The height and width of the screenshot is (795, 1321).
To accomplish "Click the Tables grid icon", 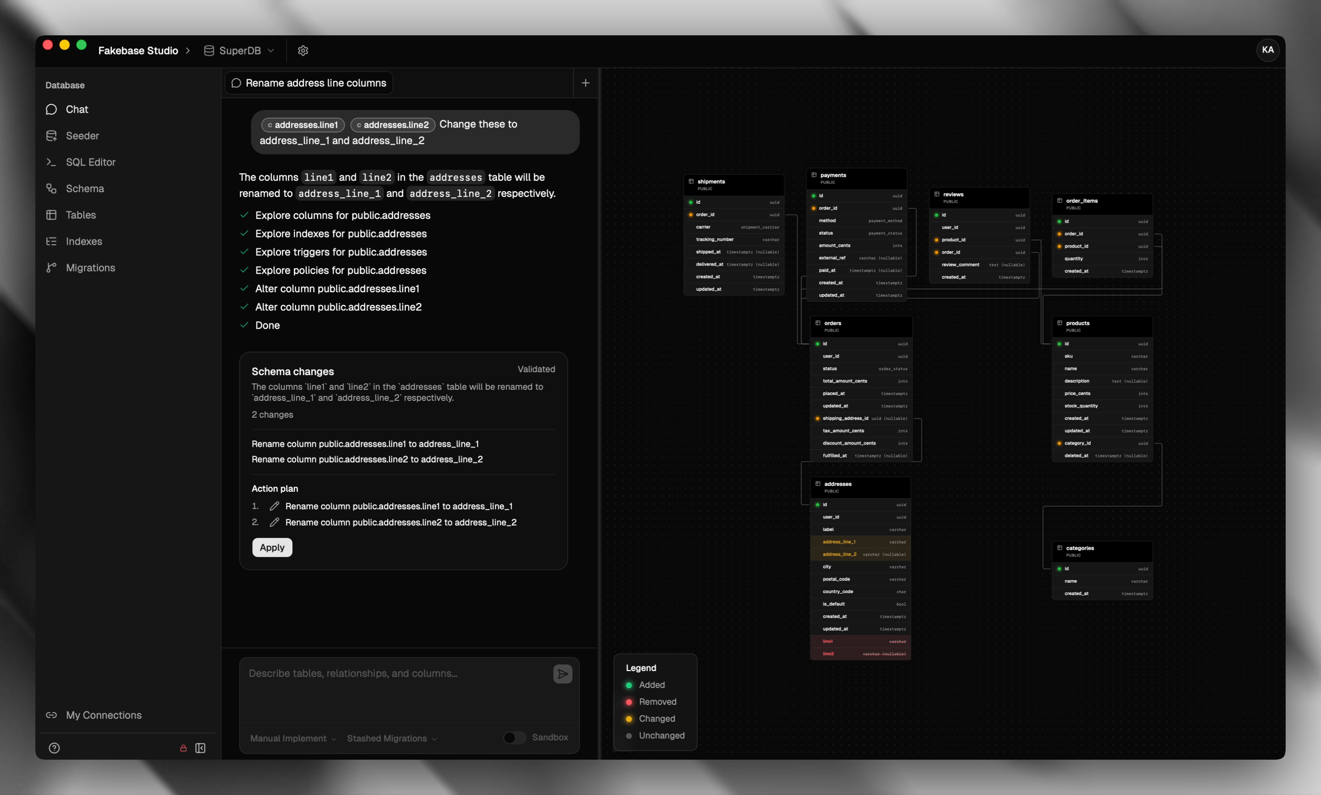I will point(52,215).
